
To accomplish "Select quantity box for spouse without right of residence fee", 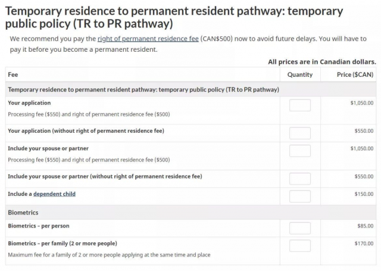I will [299, 178].
